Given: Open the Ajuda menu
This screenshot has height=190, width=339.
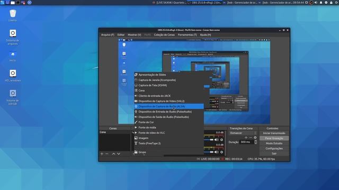Looking at the screenshot, I should click(206, 35).
